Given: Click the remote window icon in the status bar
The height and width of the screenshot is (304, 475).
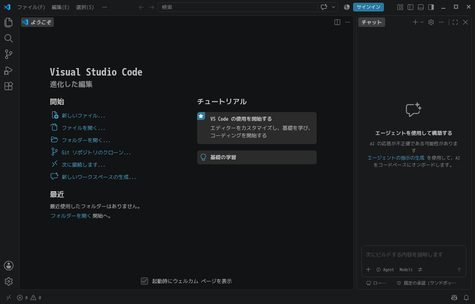Looking at the screenshot, I should pos(9,298).
